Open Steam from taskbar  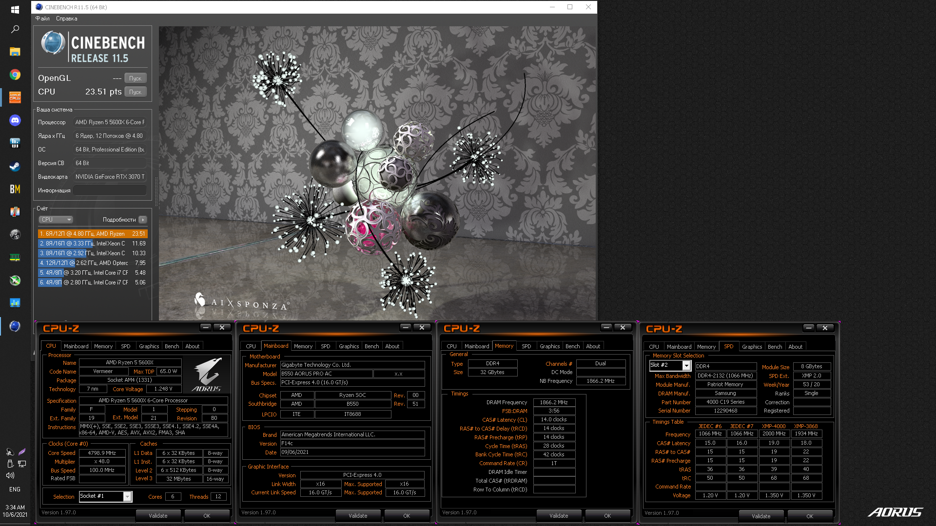click(x=15, y=166)
